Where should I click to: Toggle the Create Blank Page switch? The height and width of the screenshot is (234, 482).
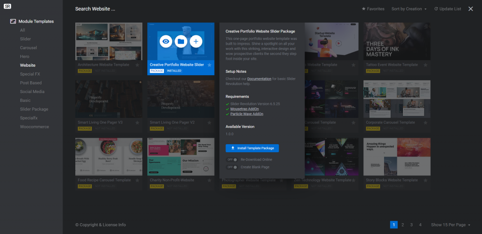232,167
